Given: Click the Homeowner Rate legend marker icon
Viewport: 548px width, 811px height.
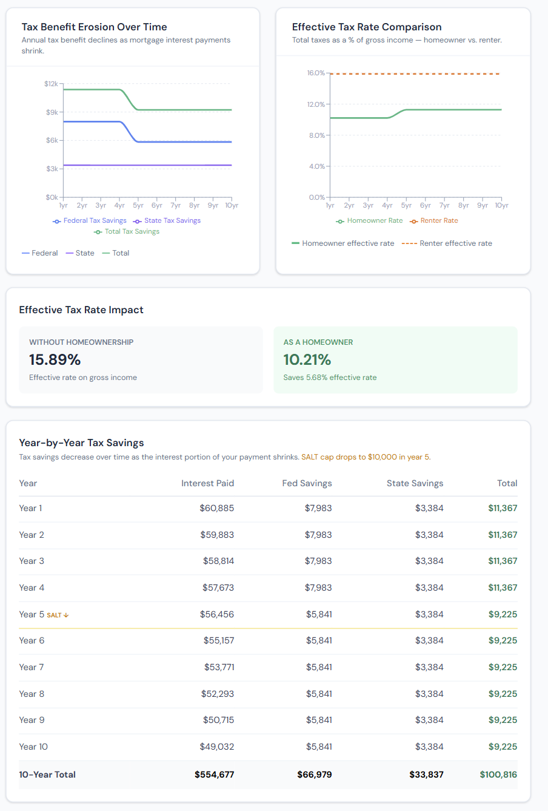Looking at the screenshot, I should click(x=340, y=221).
